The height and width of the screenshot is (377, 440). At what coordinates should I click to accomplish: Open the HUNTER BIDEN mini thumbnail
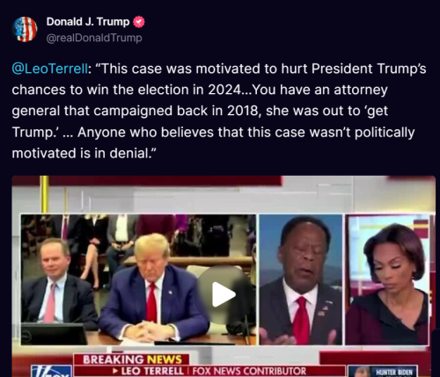click(383, 371)
